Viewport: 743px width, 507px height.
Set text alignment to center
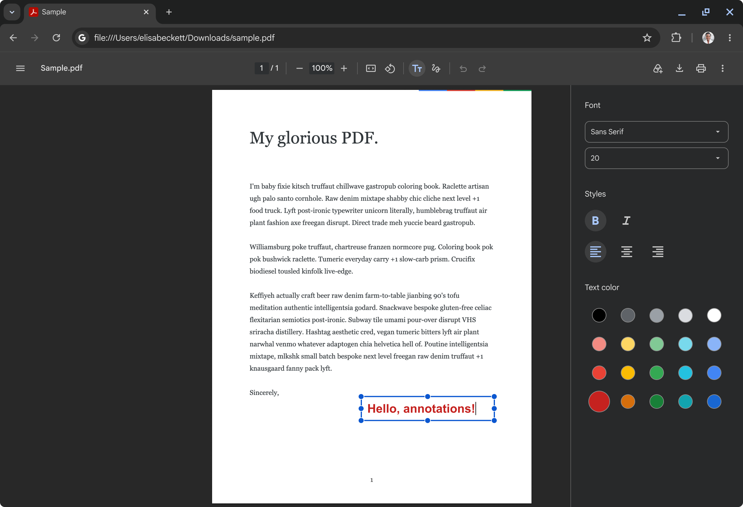(x=626, y=252)
